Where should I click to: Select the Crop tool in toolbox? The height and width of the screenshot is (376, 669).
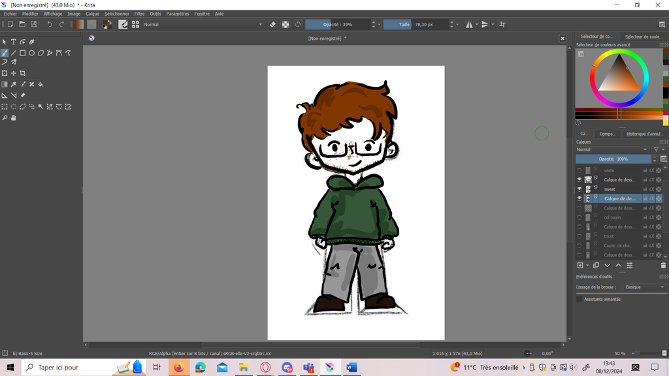tap(23, 73)
